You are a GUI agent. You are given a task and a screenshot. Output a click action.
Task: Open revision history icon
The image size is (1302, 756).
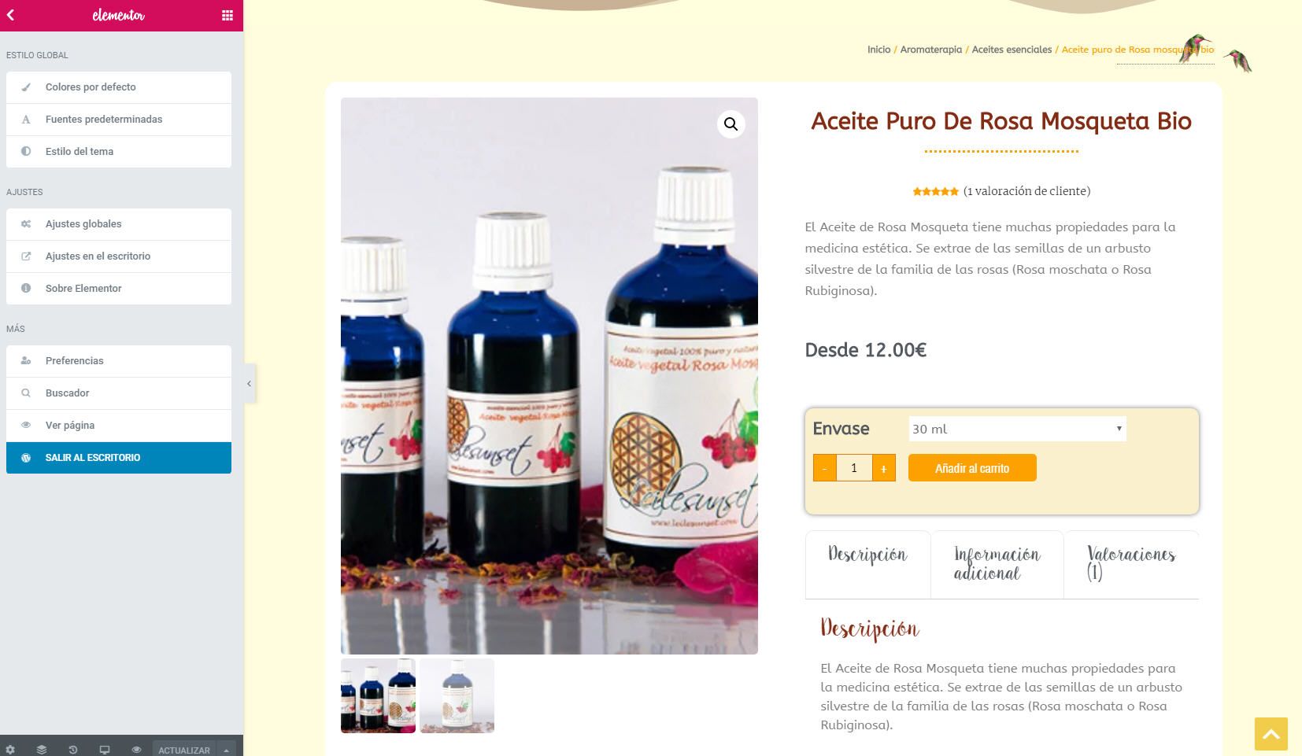pyautogui.click(x=73, y=750)
